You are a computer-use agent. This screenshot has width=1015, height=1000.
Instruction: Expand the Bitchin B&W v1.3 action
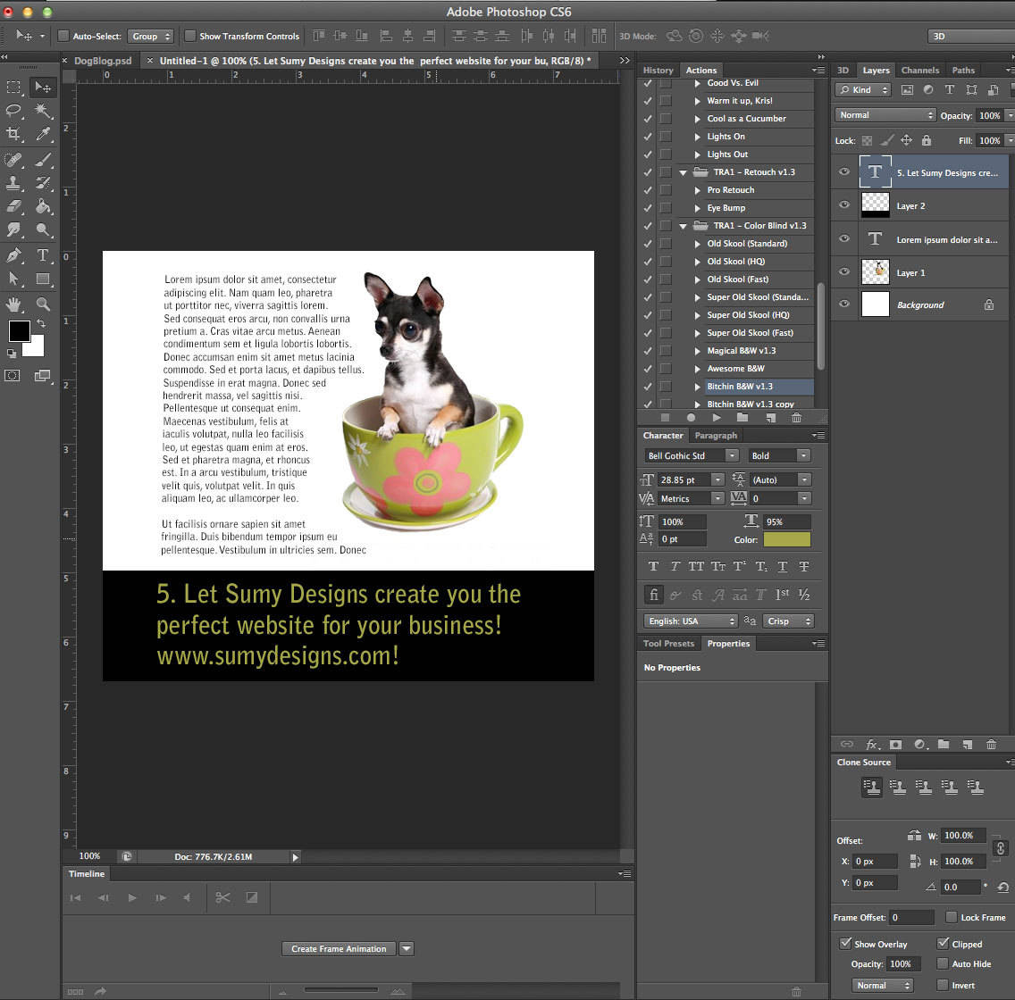697,387
